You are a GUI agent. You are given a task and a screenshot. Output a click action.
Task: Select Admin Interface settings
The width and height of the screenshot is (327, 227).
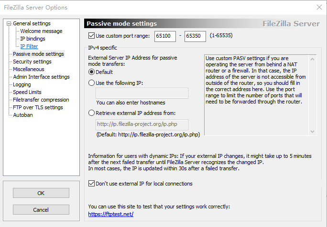(41, 77)
